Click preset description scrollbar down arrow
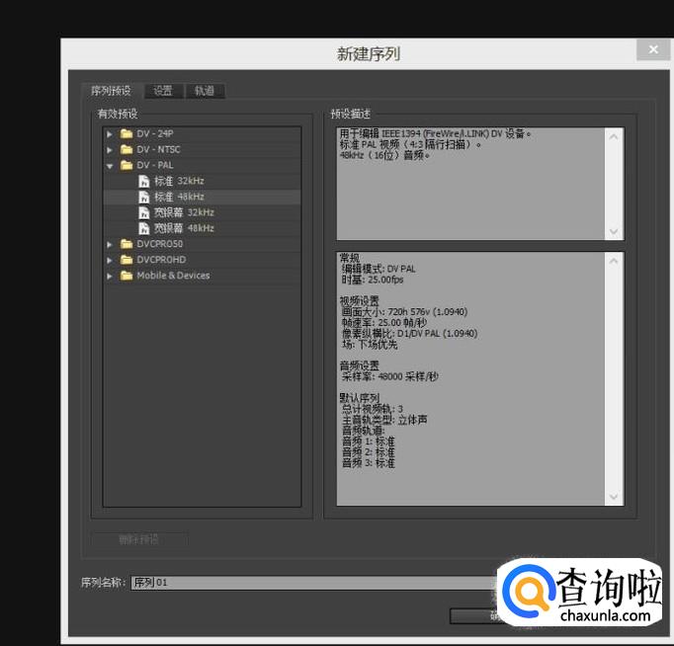 (x=614, y=232)
